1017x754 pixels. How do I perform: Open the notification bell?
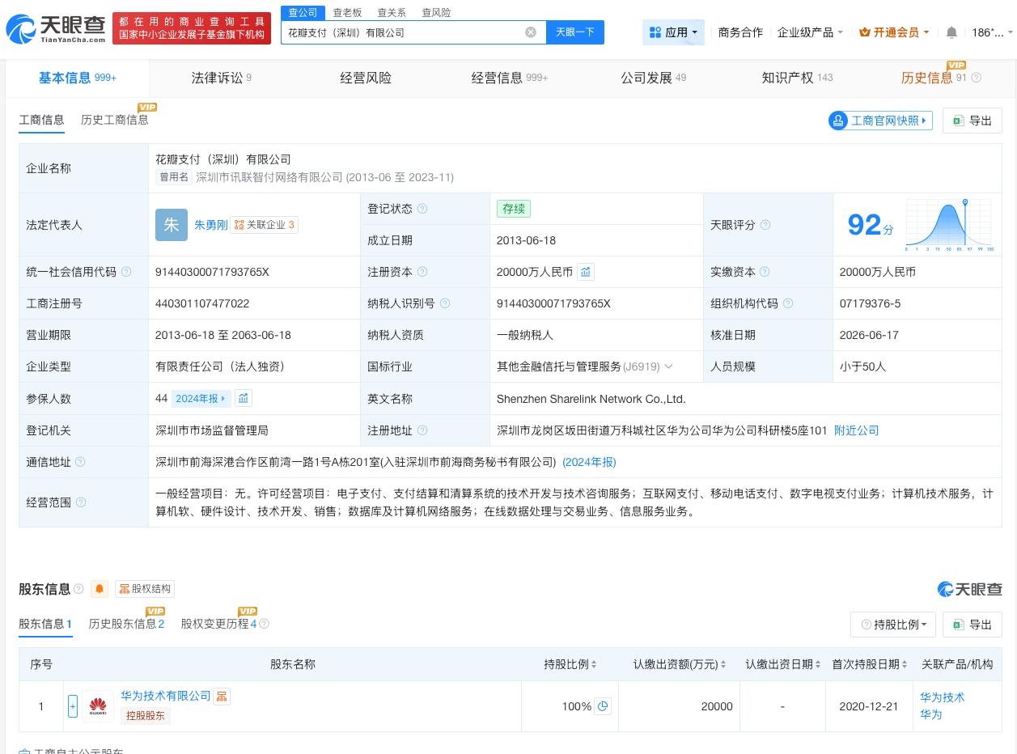tap(951, 32)
